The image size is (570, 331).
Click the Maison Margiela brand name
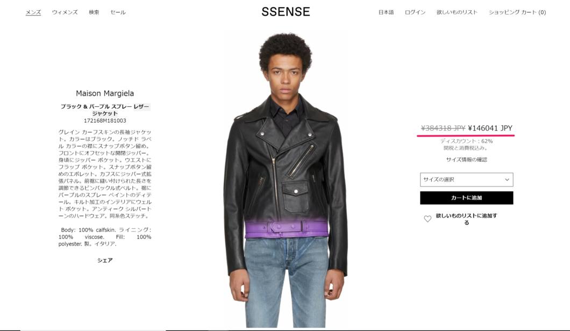(105, 93)
